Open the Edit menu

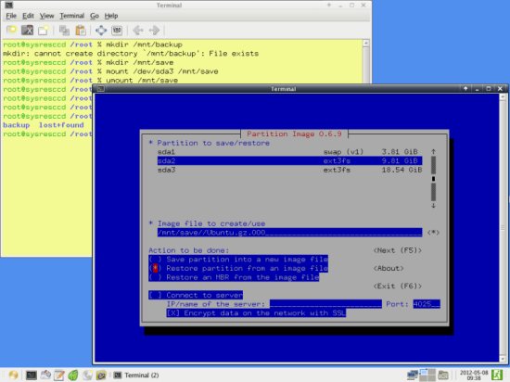coord(28,16)
